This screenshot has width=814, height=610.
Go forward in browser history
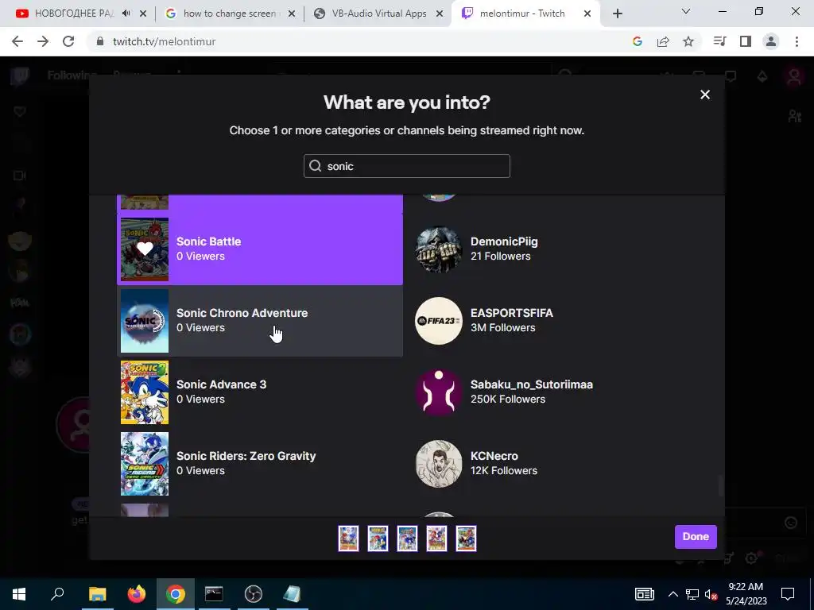[x=43, y=41]
